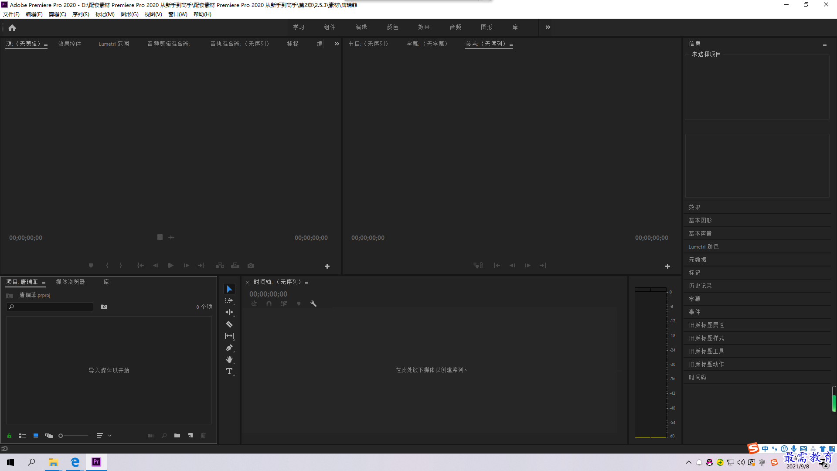
Task: Open Timeline panel menu icon
Action: (306, 282)
